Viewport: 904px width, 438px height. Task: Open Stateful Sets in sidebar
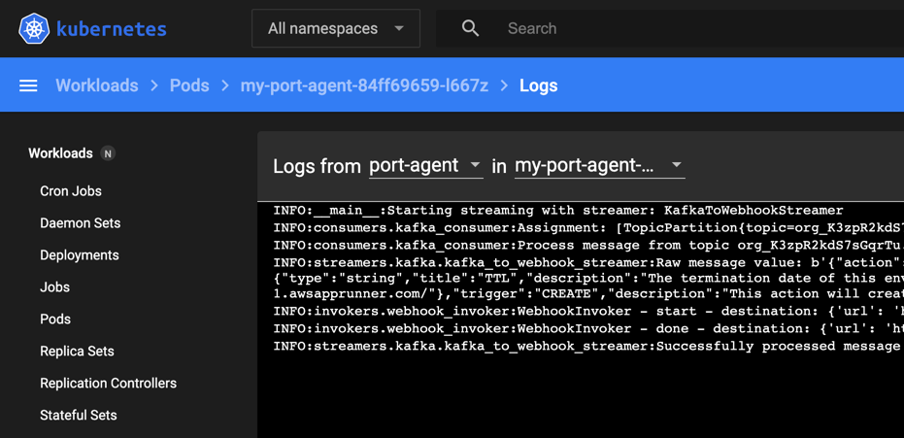[78, 416]
